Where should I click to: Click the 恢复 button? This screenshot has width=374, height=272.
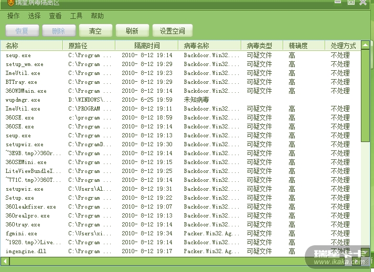click(x=22, y=31)
